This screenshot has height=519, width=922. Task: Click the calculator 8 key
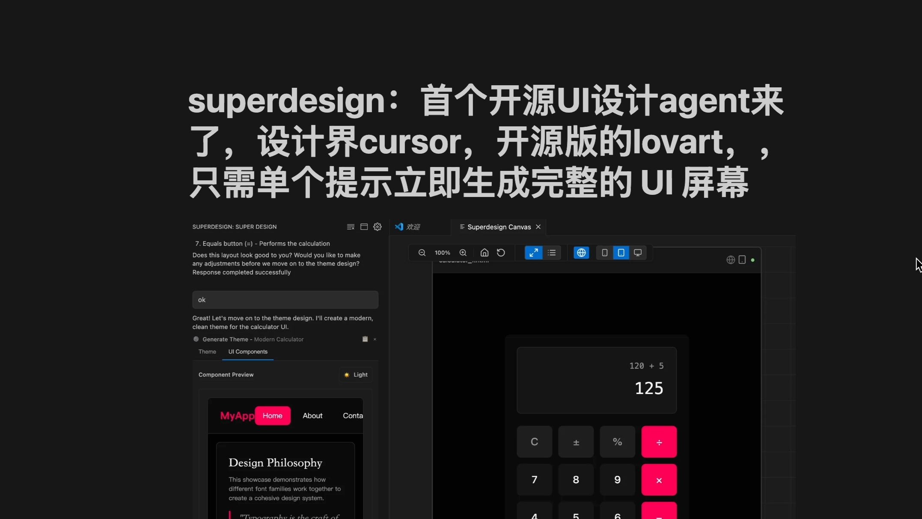pos(576,480)
